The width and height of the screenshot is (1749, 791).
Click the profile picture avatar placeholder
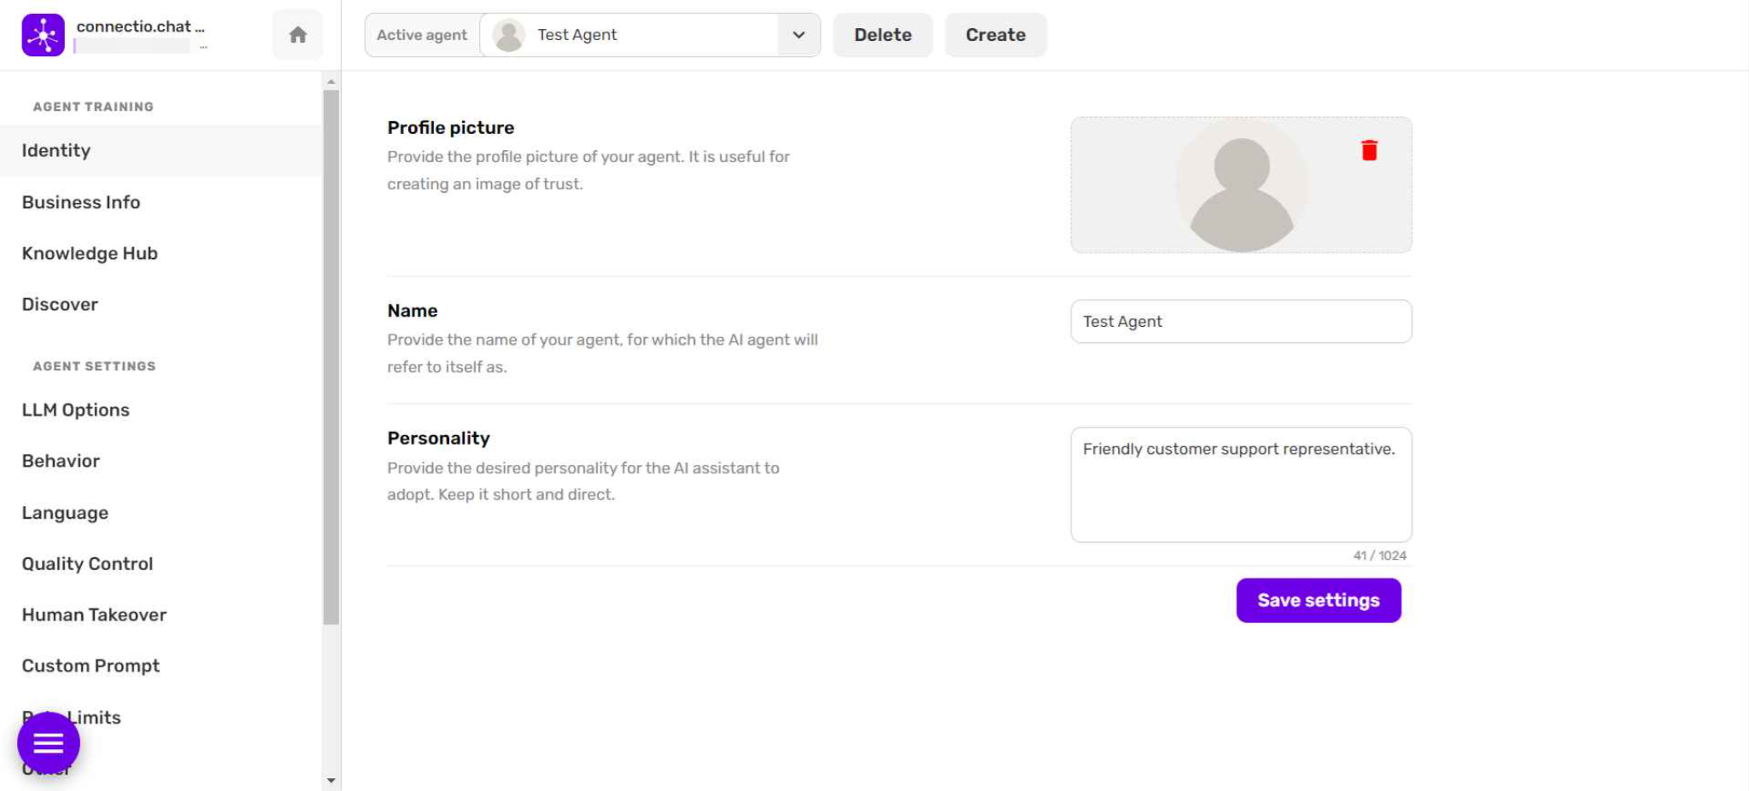click(x=1240, y=186)
